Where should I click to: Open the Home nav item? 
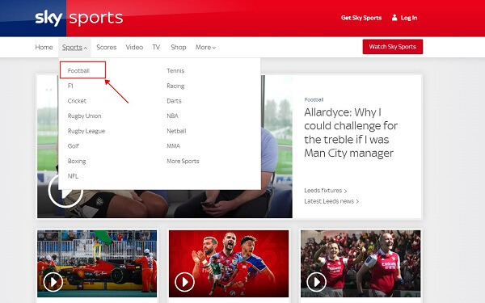[x=44, y=48]
